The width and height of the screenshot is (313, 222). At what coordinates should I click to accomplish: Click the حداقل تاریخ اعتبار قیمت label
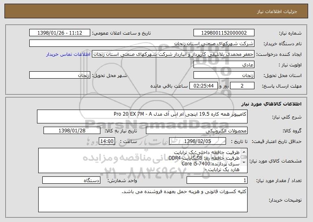pos(276,141)
